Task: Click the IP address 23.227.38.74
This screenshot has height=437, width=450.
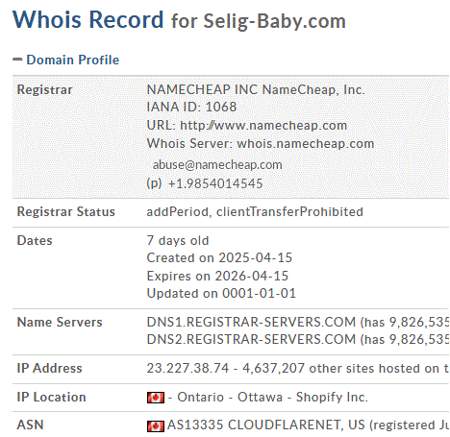Action: [187, 369]
